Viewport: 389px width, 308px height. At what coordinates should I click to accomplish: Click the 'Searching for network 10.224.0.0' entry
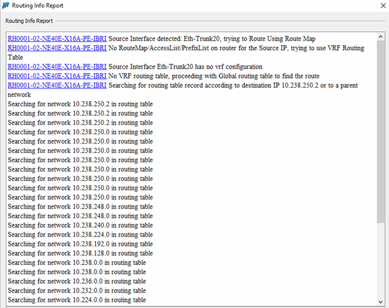[x=76, y=300]
